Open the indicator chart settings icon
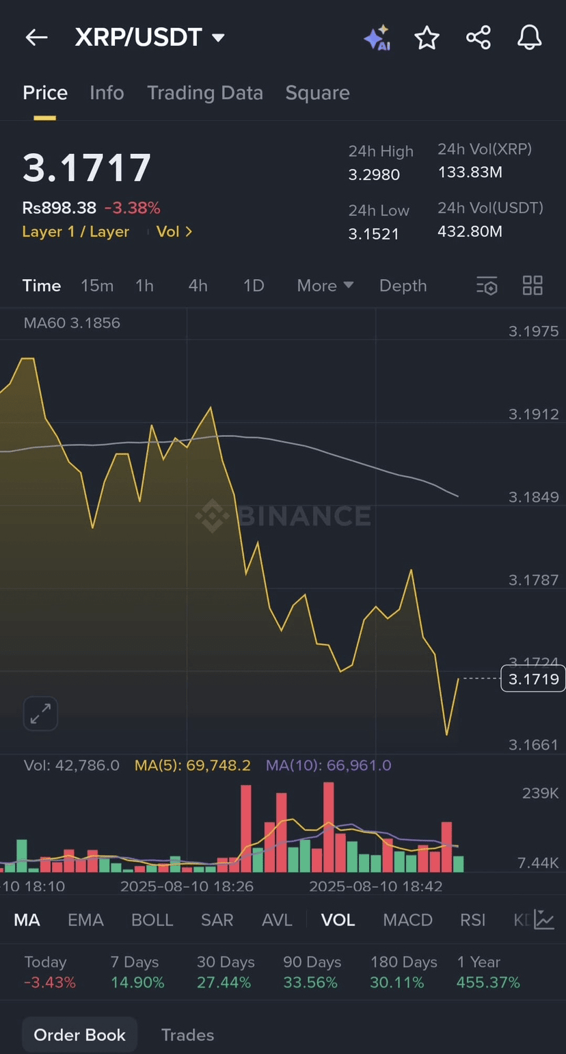This screenshot has height=1054, width=566. tap(544, 920)
